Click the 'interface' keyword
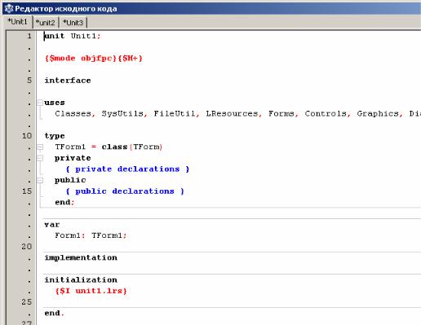The height and width of the screenshot is (325, 421). pyautogui.click(x=68, y=81)
